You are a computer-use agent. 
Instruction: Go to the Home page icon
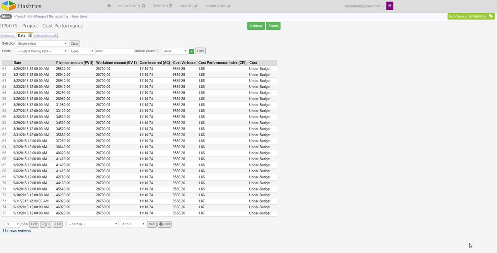(109, 6)
